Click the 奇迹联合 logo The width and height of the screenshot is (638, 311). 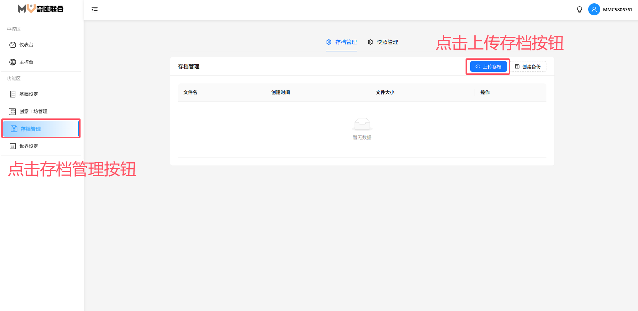click(41, 9)
